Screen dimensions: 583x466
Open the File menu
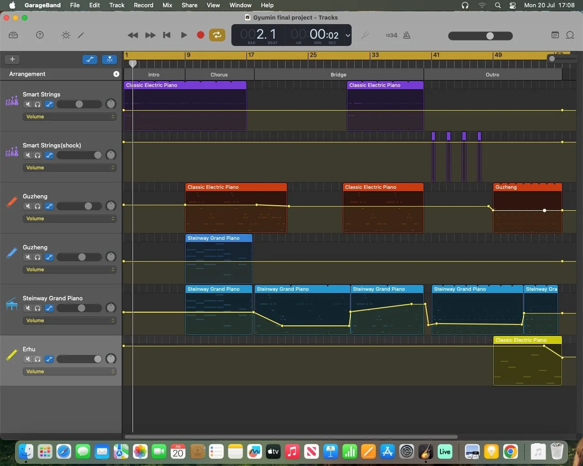(75, 5)
